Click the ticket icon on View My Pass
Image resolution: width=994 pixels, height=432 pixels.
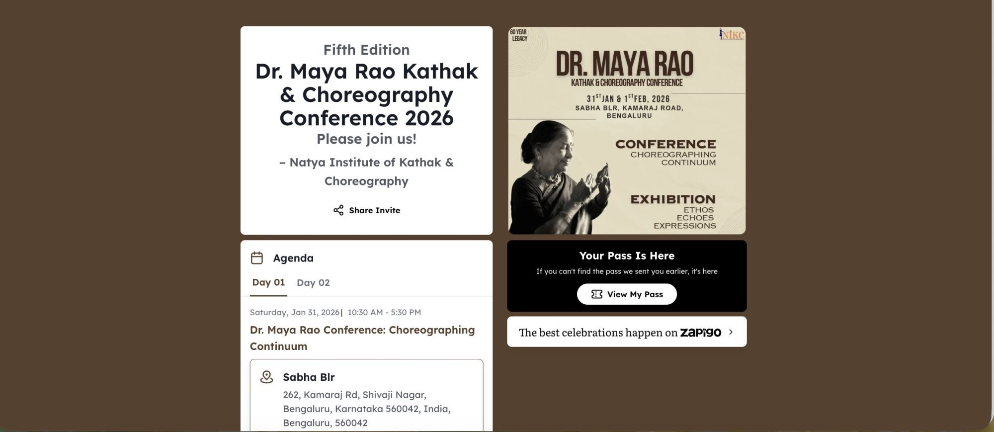597,294
